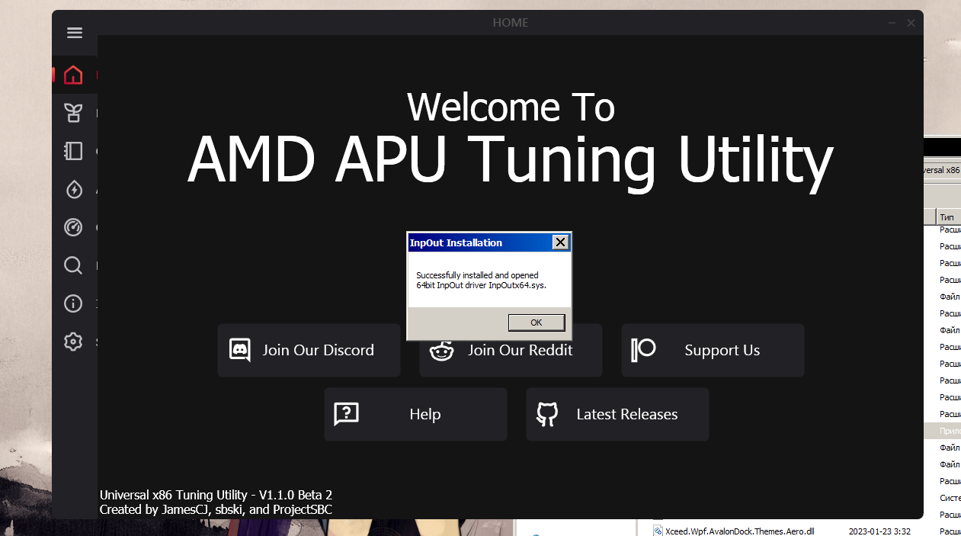Minimize the AMD APU Tuning window
Viewport: 961px width, 536px height.
pyautogui.click(x=892, y=23)
